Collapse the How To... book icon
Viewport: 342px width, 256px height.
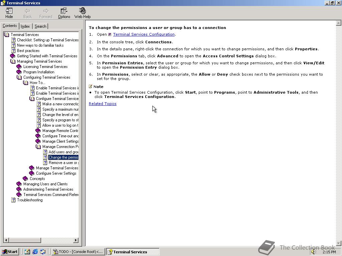tap(25, 83)
